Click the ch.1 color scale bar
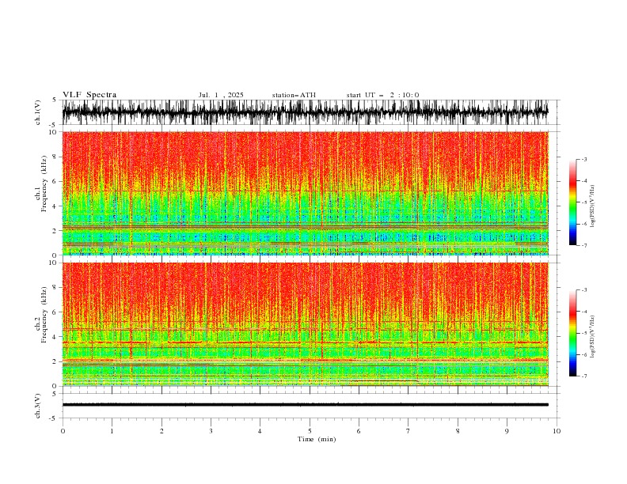This screenshot has width=627, height=484. click(573, 202)
